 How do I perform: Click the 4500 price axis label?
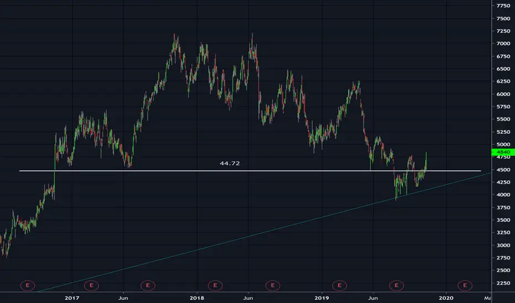click(503, 170)
